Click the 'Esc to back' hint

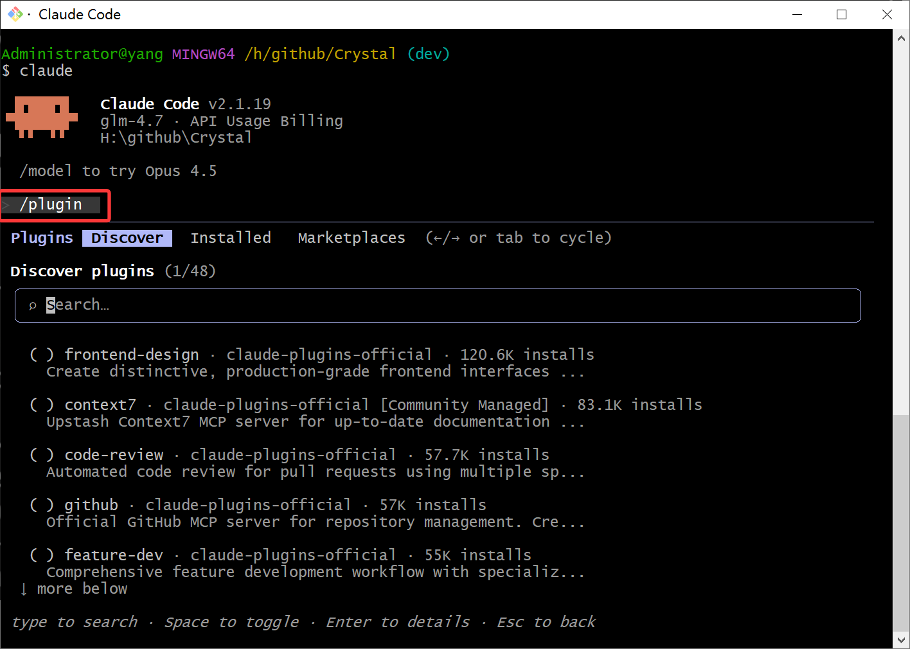(547, 622)
